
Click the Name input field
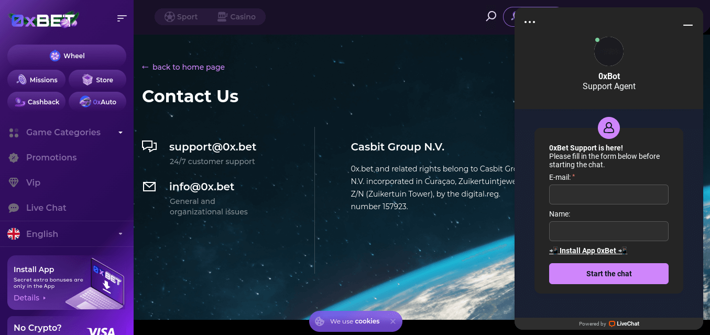(x=609, y=231)
